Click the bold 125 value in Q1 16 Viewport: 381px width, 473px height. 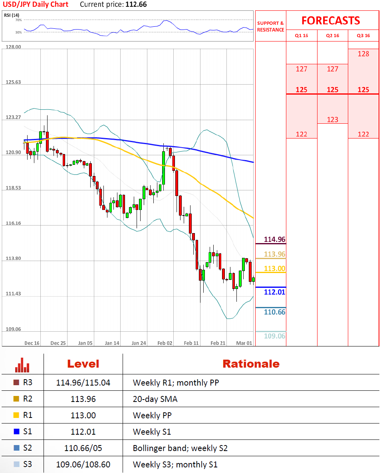click(302, 89)
